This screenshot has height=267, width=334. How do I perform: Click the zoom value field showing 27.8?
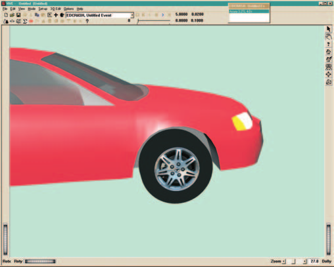pos(314,261)
